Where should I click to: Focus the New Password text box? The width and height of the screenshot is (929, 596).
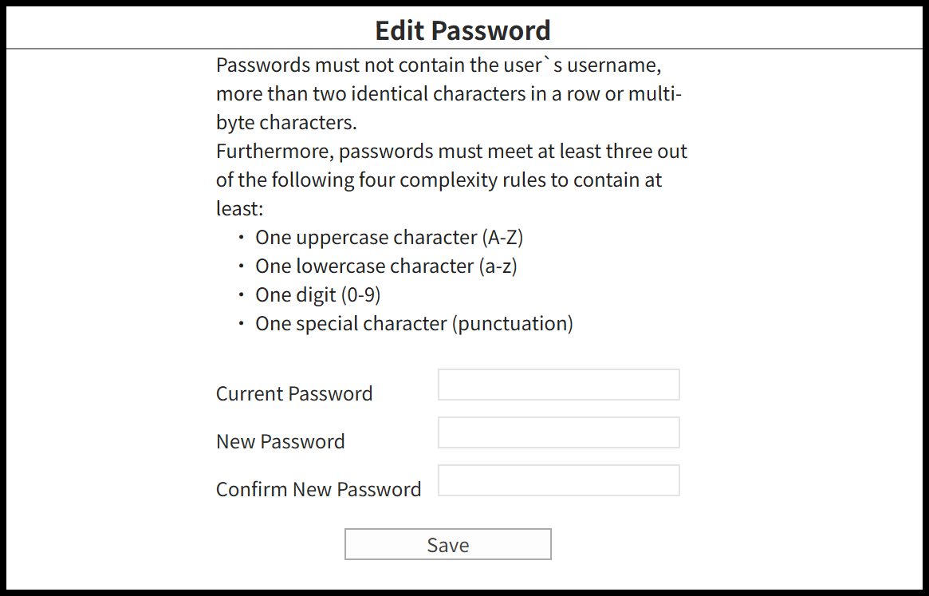click(558, 432)
